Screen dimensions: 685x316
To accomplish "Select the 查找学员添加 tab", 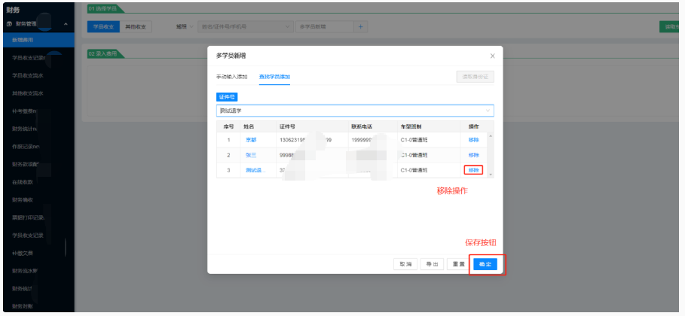I will (x=274, y=77).
